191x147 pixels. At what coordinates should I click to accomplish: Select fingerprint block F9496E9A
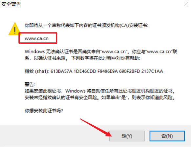(108, 71)
